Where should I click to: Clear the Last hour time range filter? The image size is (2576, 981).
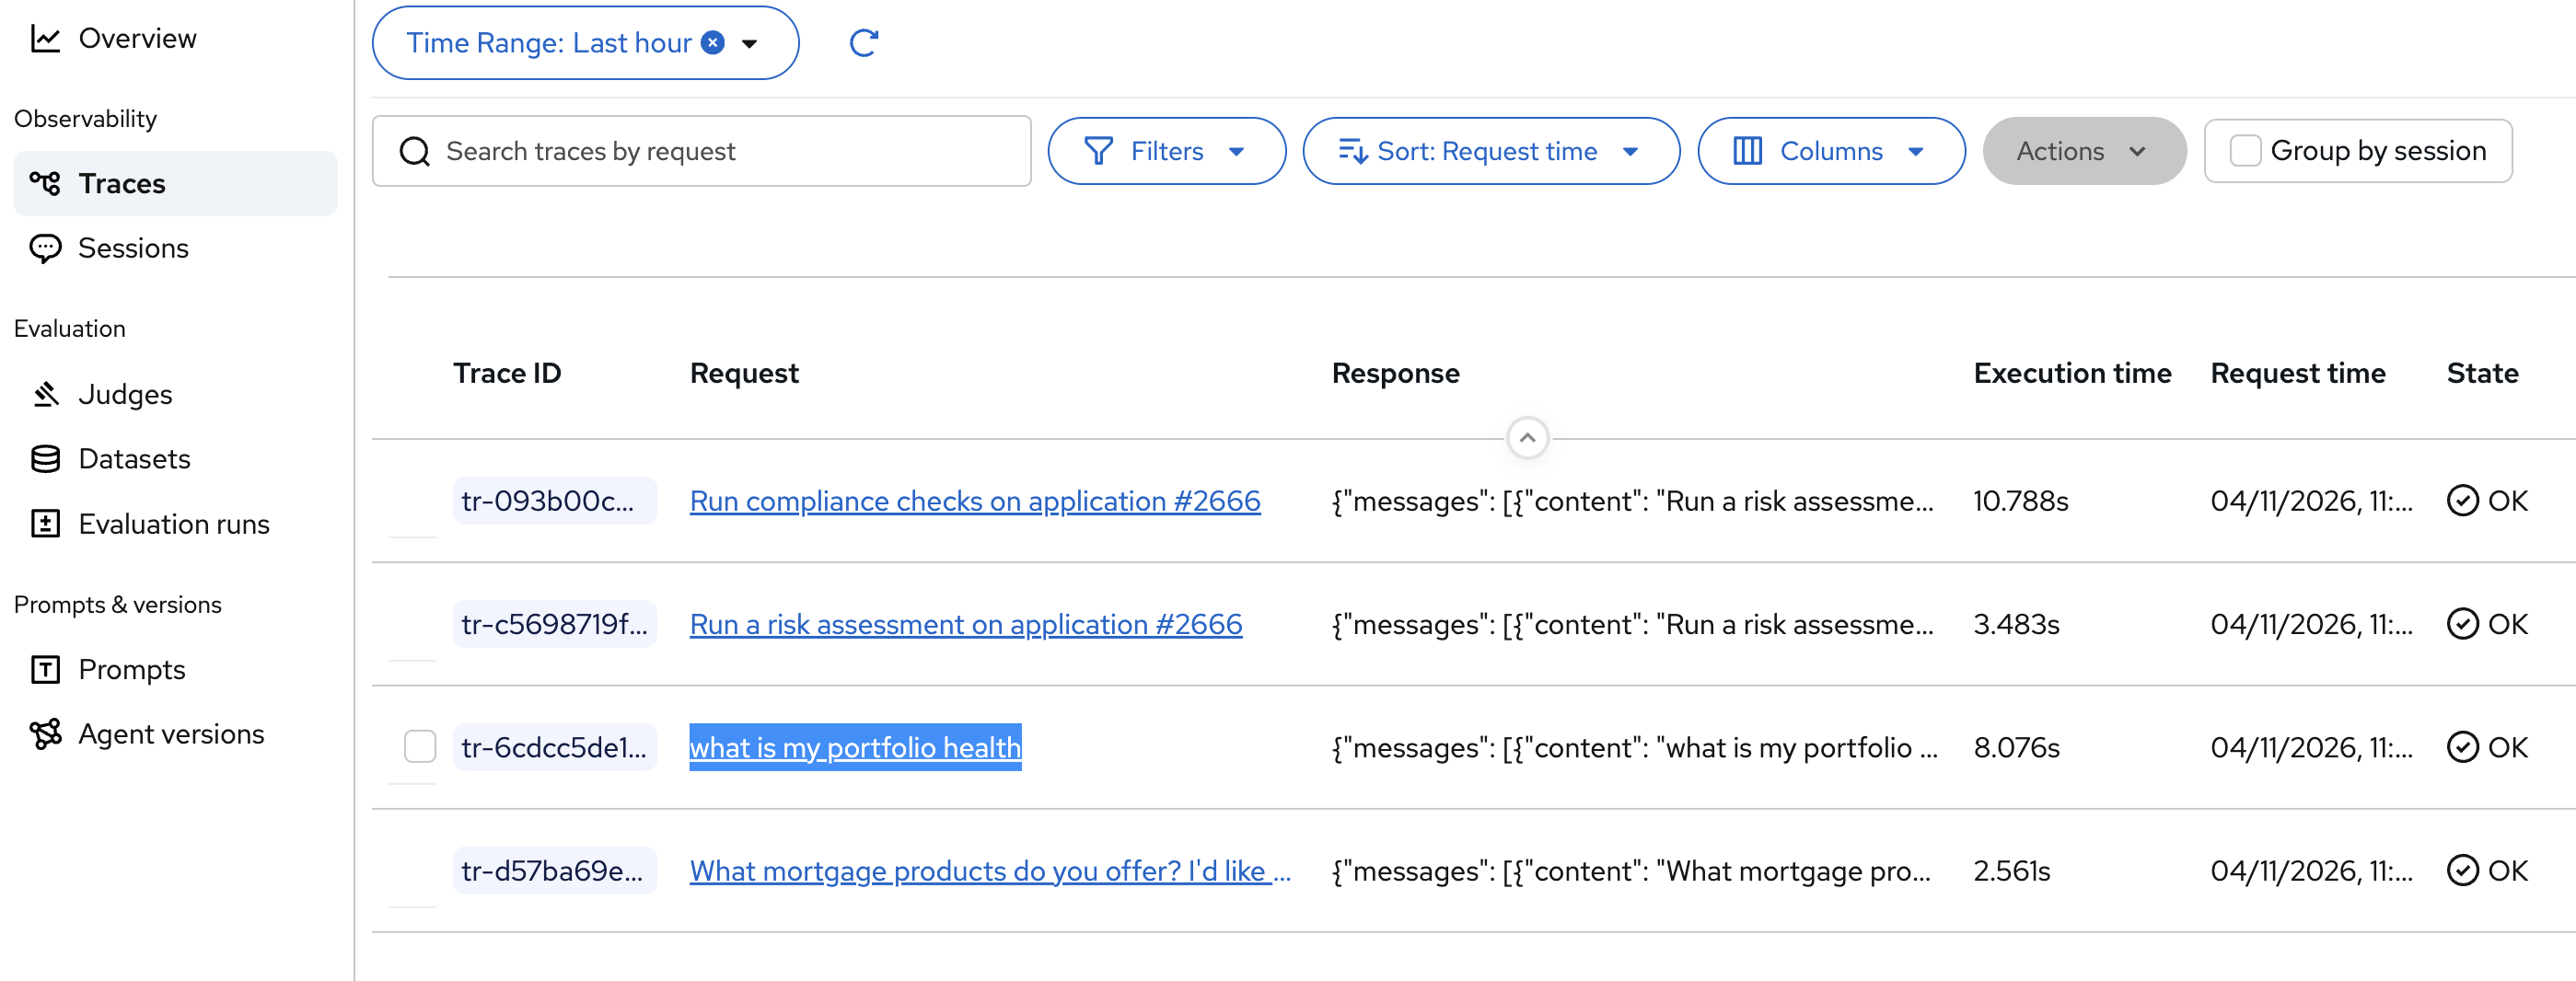tap(713, 43)
